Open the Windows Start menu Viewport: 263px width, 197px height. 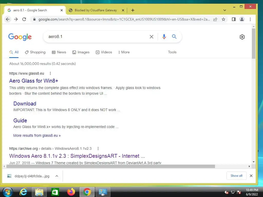[x=8, y=192]
